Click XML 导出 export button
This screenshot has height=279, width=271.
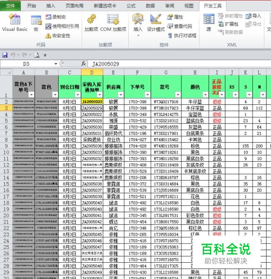253,24
